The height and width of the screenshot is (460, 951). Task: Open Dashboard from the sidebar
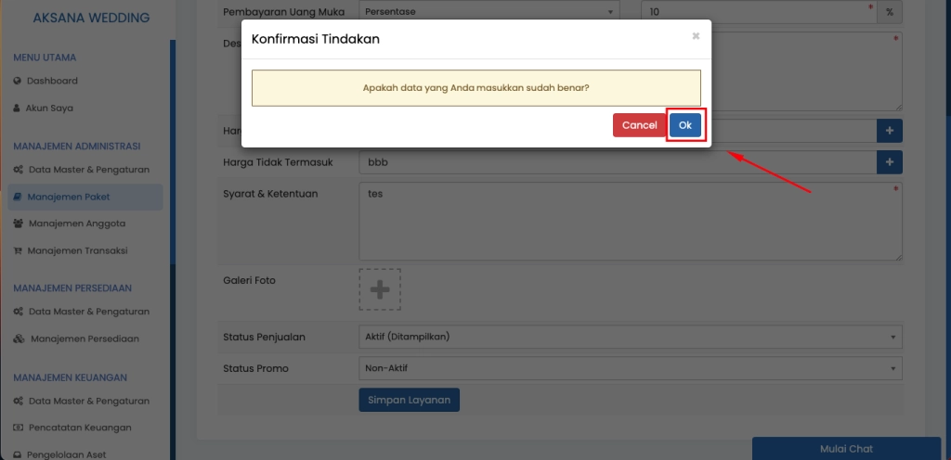(x=52, y=81)
